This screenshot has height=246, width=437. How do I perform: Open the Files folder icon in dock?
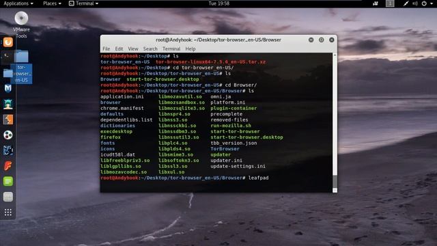8,73
